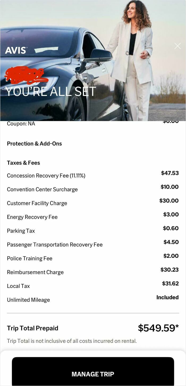Click the AVIS logo
186x386 pixels.
[16, 50]
